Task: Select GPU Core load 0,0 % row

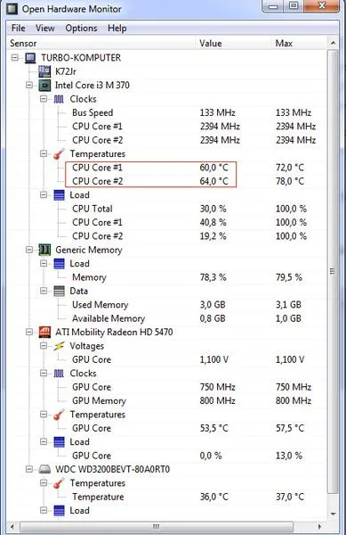Action: click(x=166, y=456)
